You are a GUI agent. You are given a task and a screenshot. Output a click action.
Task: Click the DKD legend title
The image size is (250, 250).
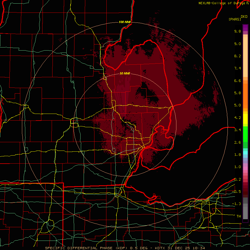coord(244,17)
